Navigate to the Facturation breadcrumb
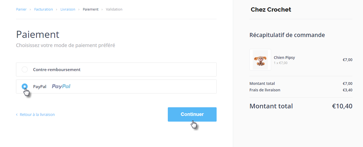The image size is (363, 147). [43, 9]
